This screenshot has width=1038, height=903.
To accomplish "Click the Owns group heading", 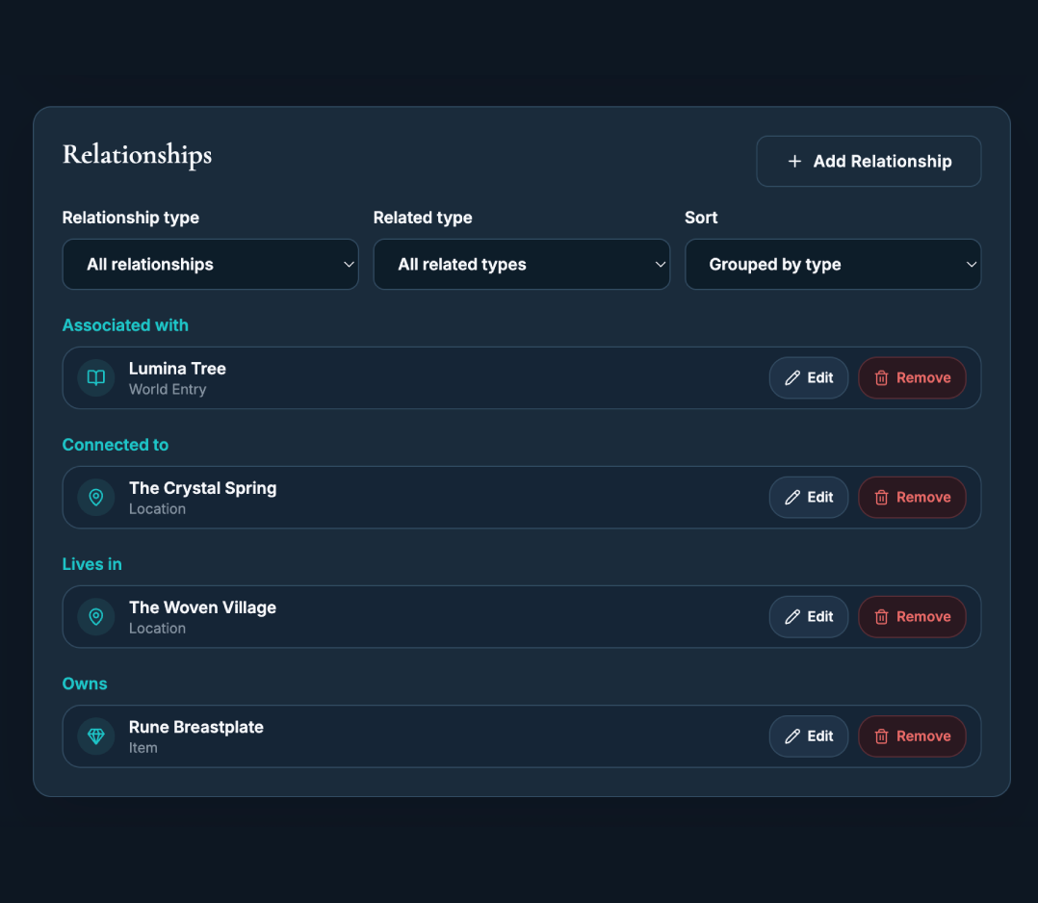I will (x=85, y=684).
